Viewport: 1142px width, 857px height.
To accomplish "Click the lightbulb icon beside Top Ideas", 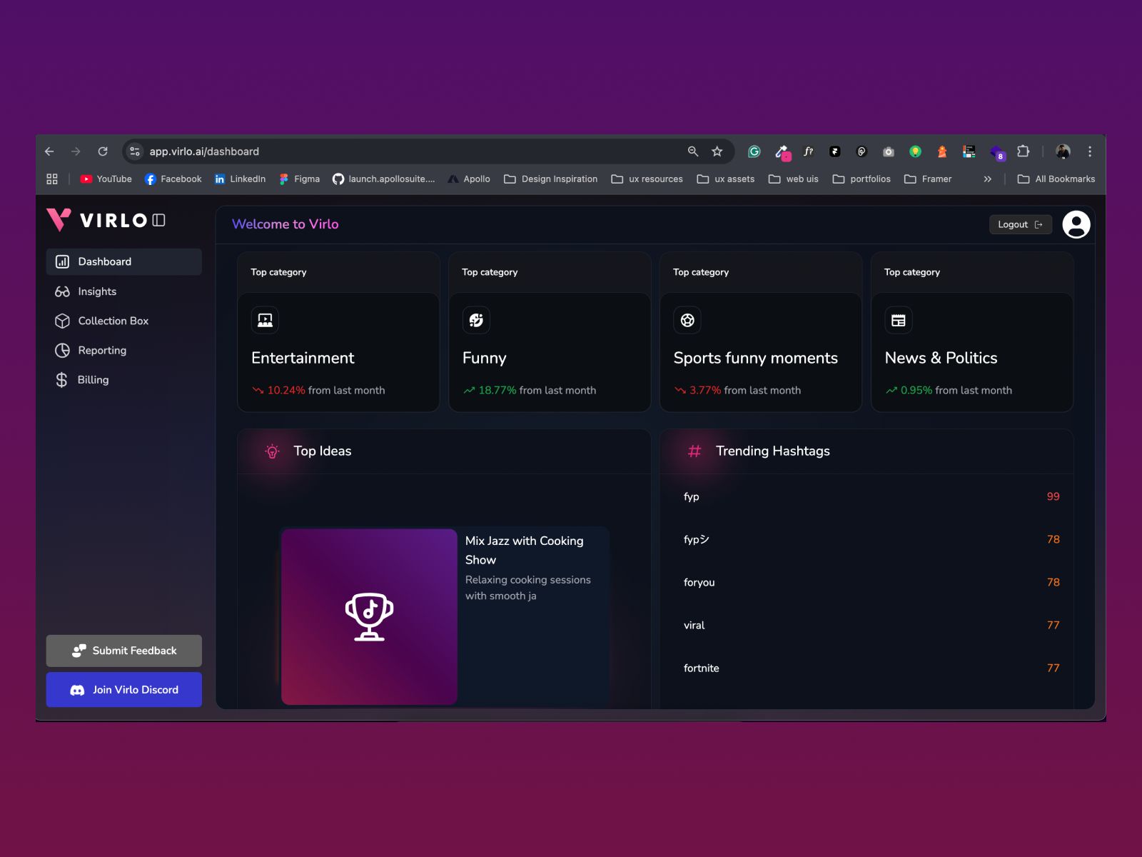I will pyautogui.click(x=272, y=451).
